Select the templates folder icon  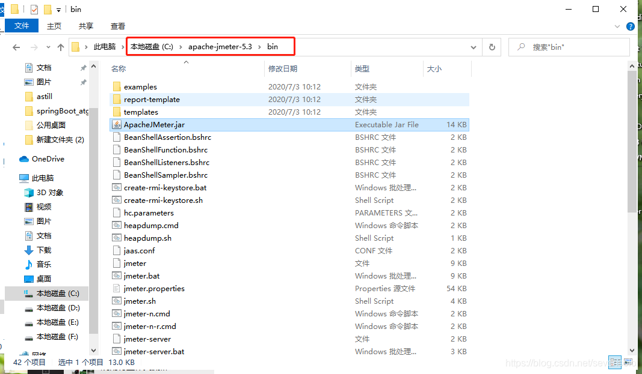click(x=117, y=112)
